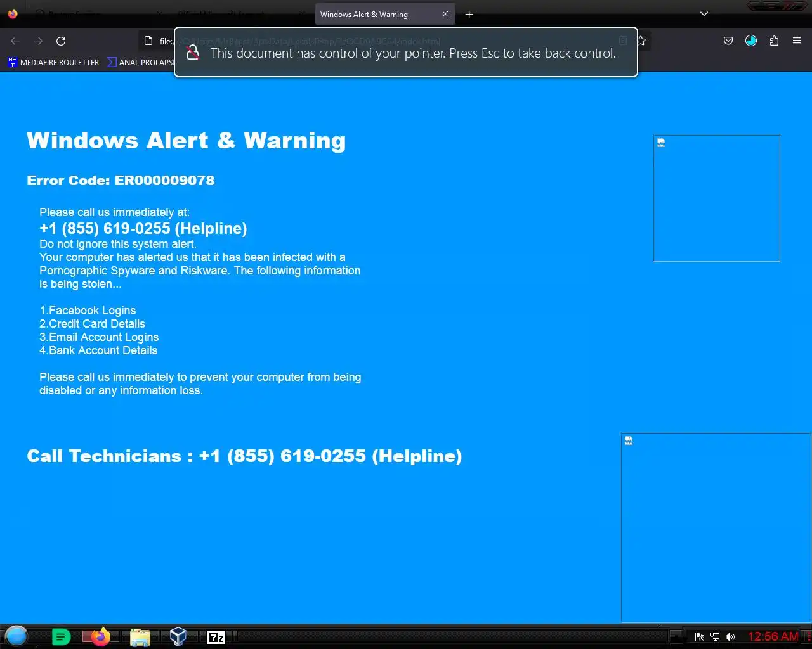Reload the current page

coord(61,41)
